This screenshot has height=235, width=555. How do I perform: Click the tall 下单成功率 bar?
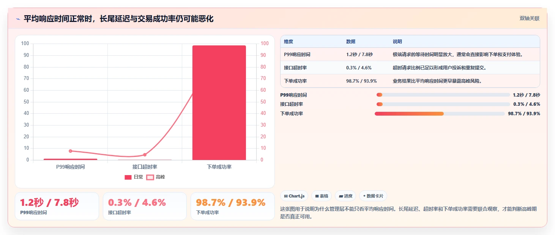click(x=219, y=103)
